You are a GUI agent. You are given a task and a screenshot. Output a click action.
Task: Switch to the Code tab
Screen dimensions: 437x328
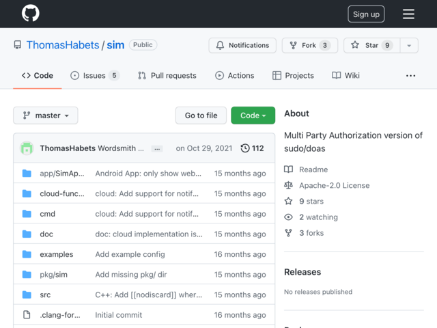point(38,76)
